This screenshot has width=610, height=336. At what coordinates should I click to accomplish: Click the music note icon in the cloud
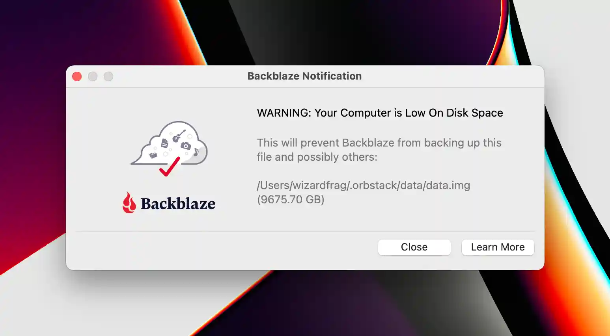[x=196, y=152]
